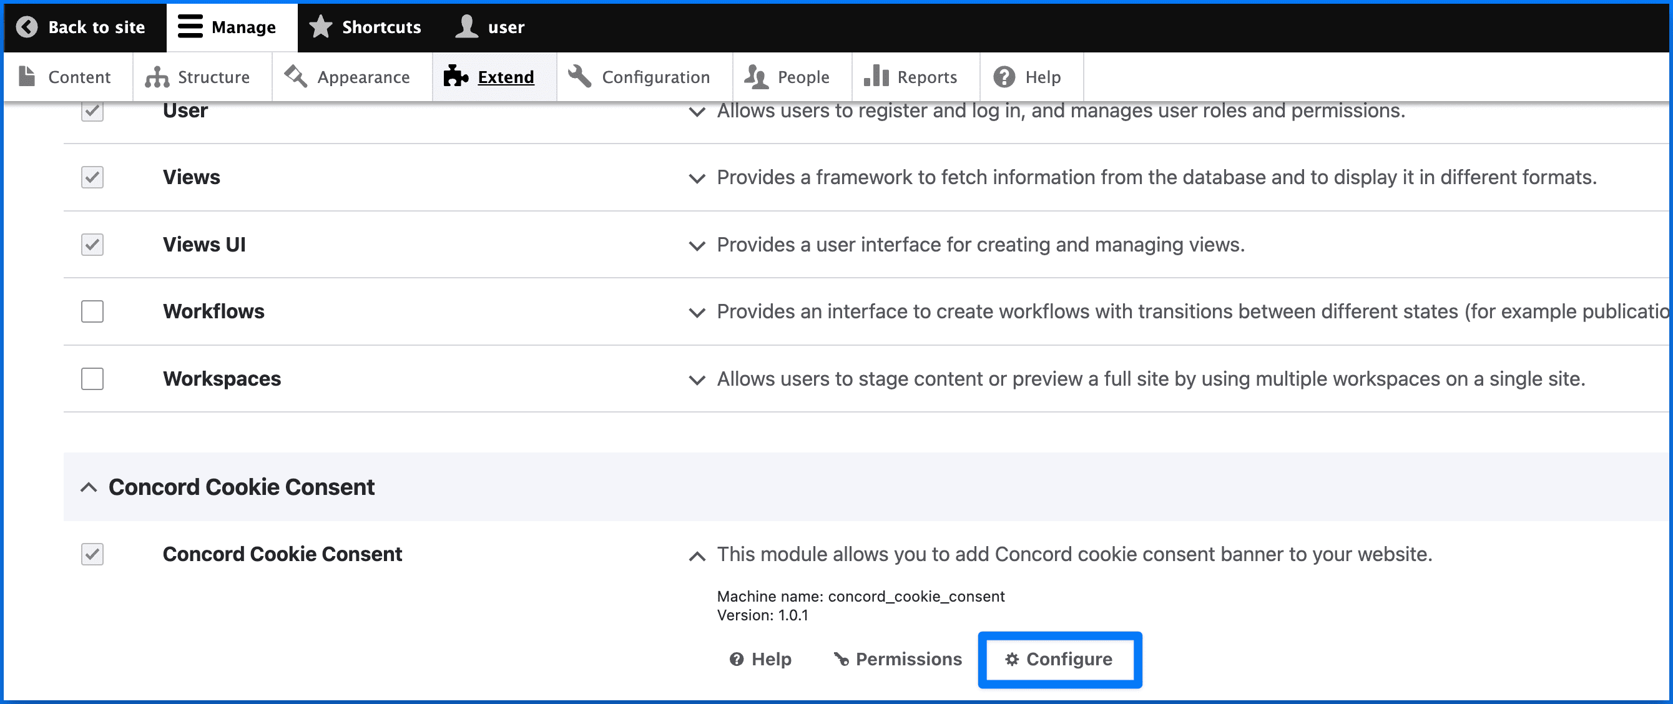Click the Appearance paintbrush icon
Viewport: 1673px width, 704px height.
click(296, 77)
